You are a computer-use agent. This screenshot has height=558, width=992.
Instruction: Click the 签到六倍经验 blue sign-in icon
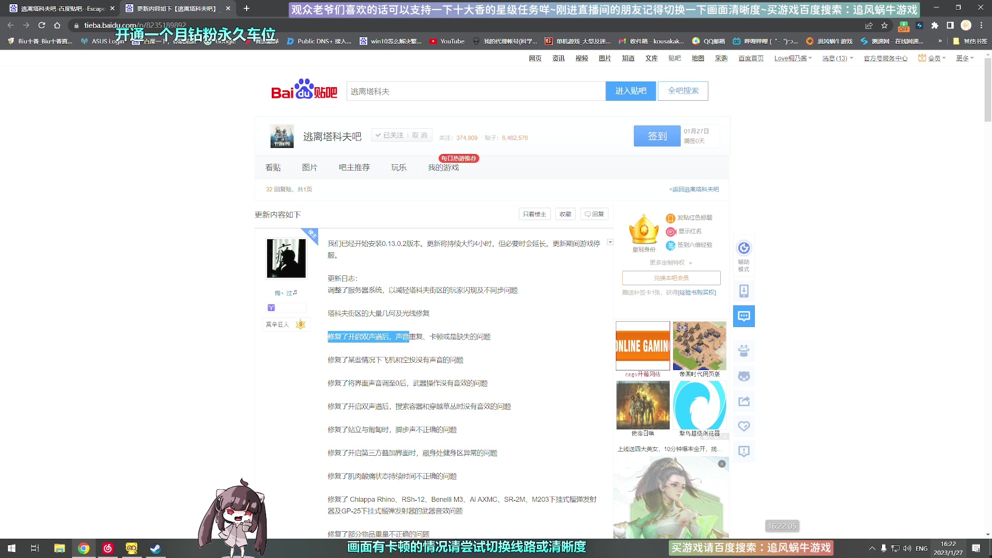coord(670,245)
